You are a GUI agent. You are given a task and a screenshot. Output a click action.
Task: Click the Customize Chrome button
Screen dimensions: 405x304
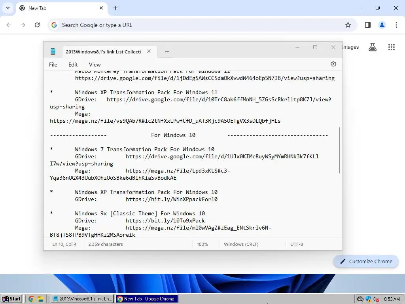tap(366, 261)
